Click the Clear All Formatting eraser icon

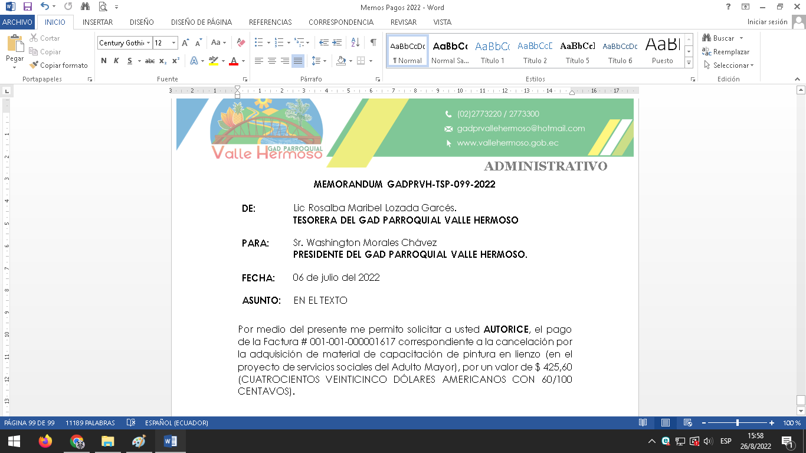click(x=241, y=42)
